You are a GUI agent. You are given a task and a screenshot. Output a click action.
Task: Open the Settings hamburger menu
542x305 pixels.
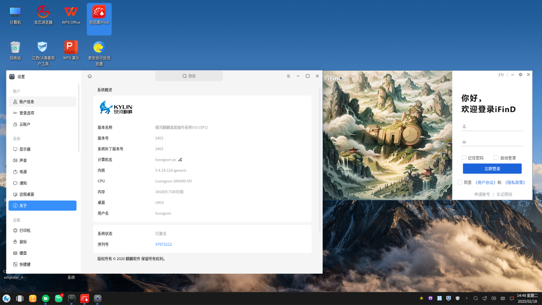288,76
